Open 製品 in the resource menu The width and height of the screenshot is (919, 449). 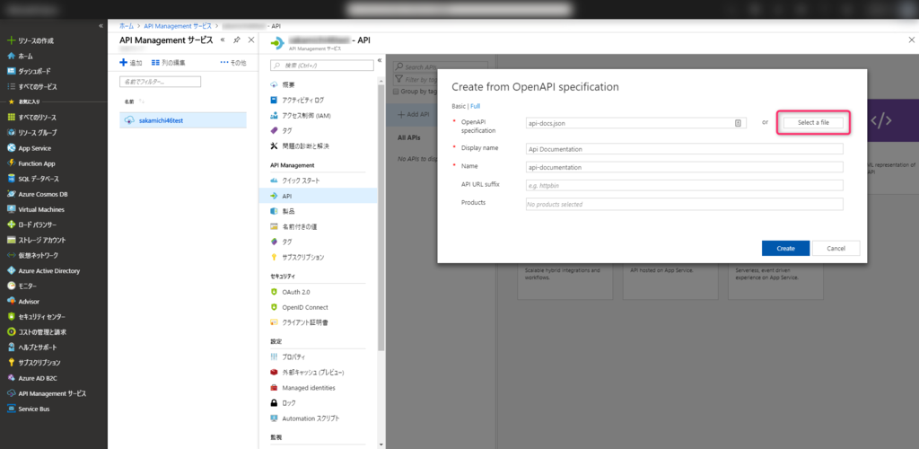tap(282, 211)
